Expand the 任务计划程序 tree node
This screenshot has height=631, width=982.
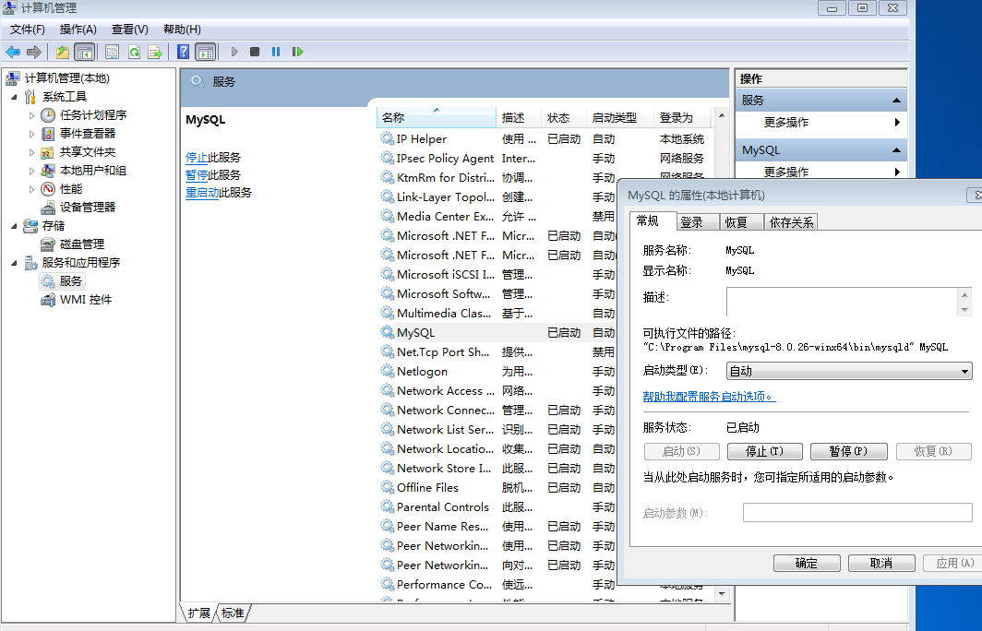point(31,115)
